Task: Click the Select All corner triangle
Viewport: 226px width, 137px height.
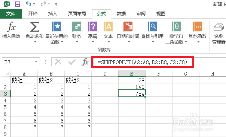Action: pos(7,74)
